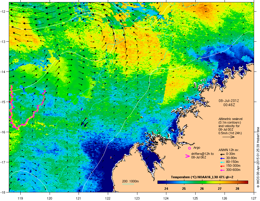Click the '0-30m' depth label

click(230, 154)
